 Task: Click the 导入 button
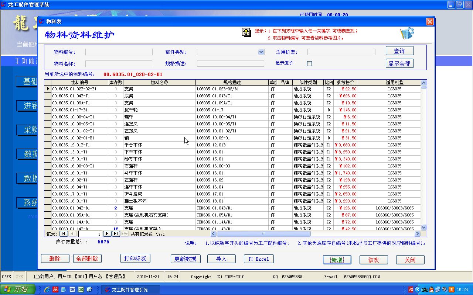tap(221, 259)
